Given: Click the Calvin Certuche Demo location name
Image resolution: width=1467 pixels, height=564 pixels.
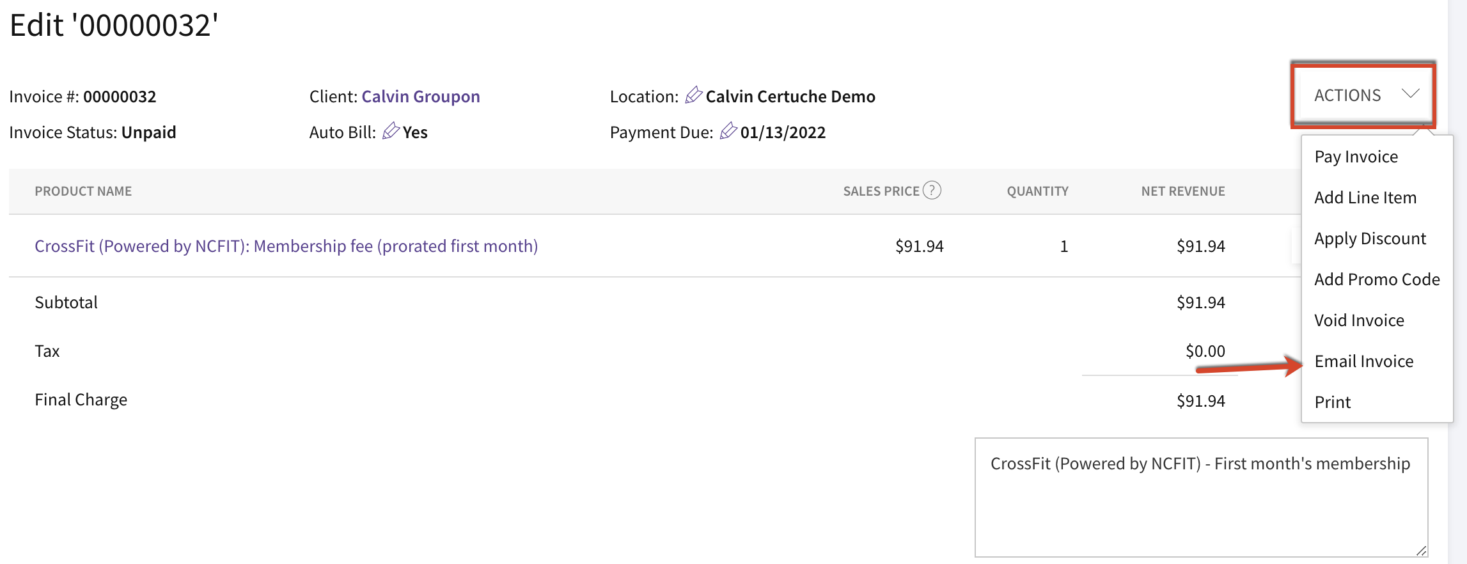Looking at the screenshot, I should point(790,97).
